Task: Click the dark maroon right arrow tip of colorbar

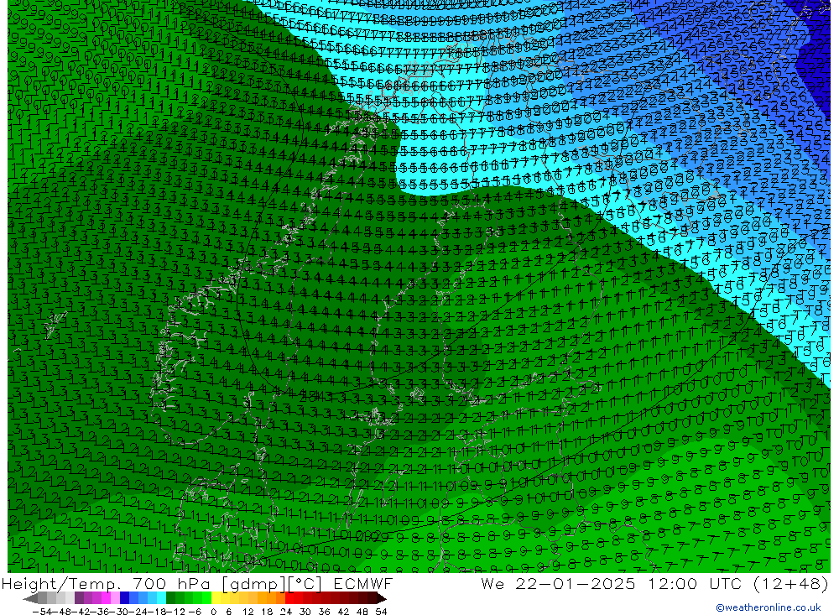Action: 382,598
